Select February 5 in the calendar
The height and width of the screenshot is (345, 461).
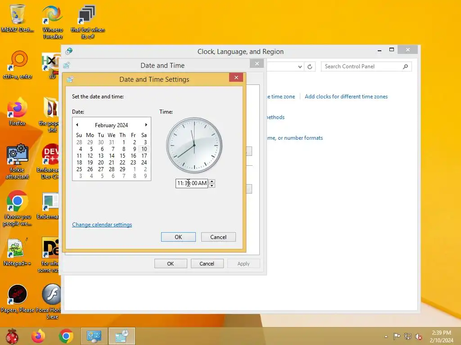[x=91, y=149]
